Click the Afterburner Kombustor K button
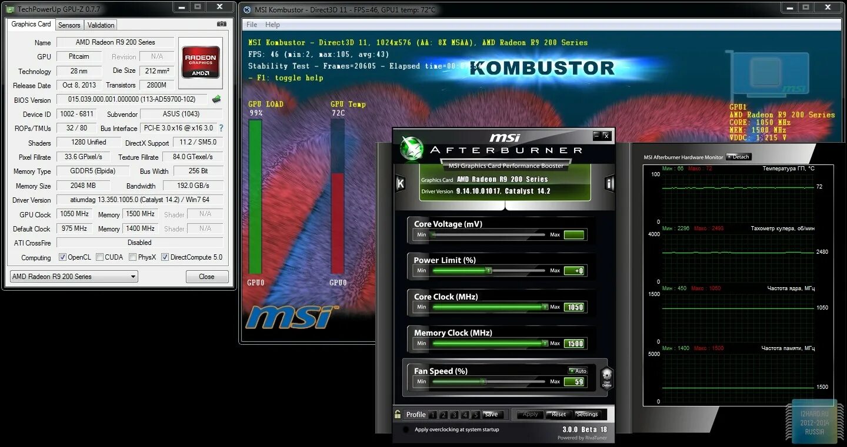This screenshot has height=447, width=847. click(401, 184)
